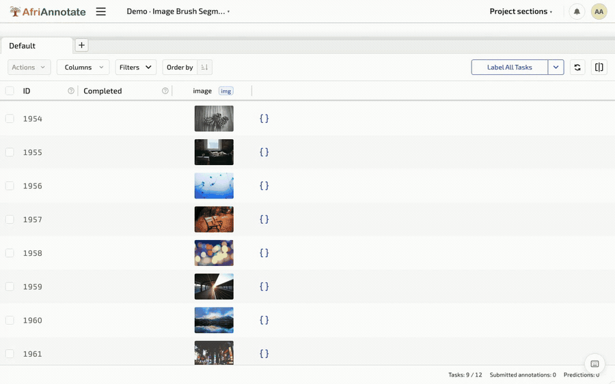This screenshot has height=384, width=615.
Task: Open the notifications bell
Action: click(x=577, y=12)
